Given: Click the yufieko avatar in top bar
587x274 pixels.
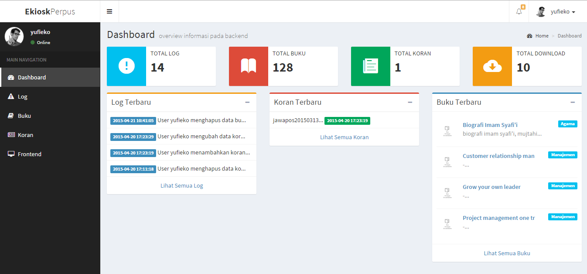Looking at the screenshot, I should (541, 12).
